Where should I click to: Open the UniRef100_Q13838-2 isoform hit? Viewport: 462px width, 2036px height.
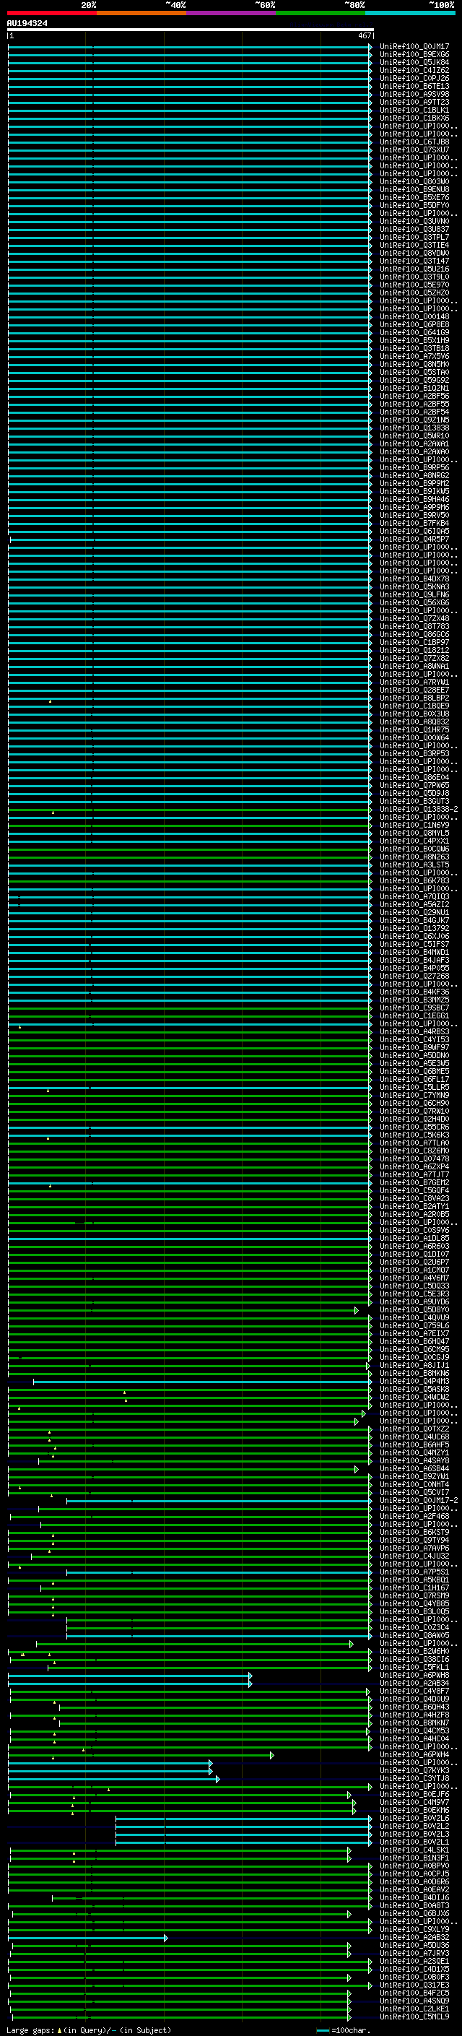[x=418, y=810]
